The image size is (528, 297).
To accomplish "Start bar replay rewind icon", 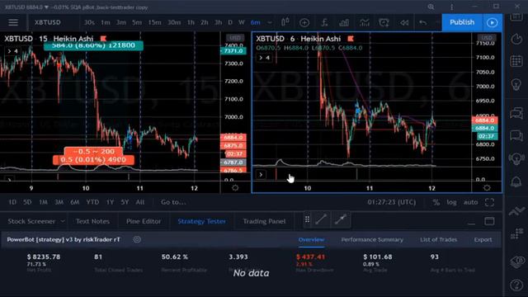I will pos(404,22).
